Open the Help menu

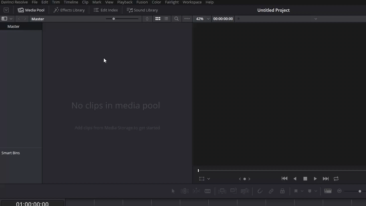coord(210,2)
